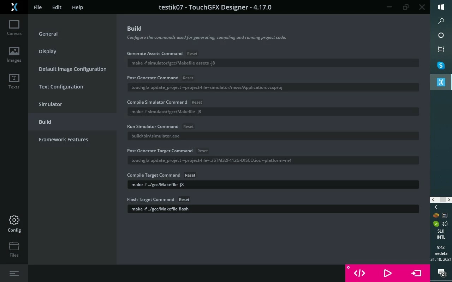Open the File menu
Image resolution: width=452 pixels, height=282 pixels.
pos(38,7)
